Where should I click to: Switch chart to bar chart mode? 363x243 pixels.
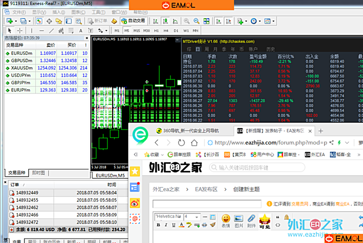[155, 21]
